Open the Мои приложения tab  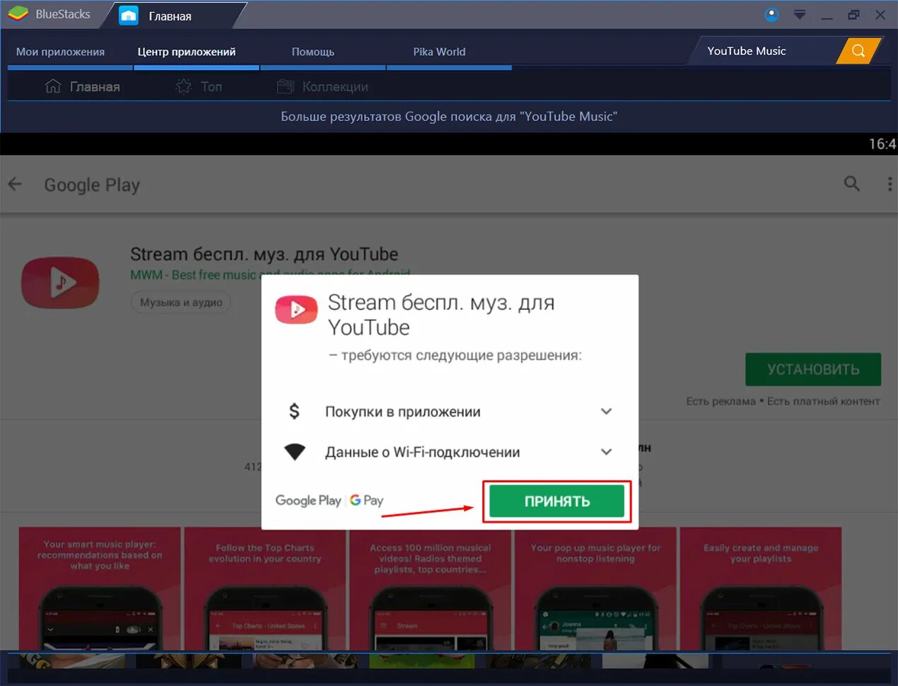pos(60,52)
